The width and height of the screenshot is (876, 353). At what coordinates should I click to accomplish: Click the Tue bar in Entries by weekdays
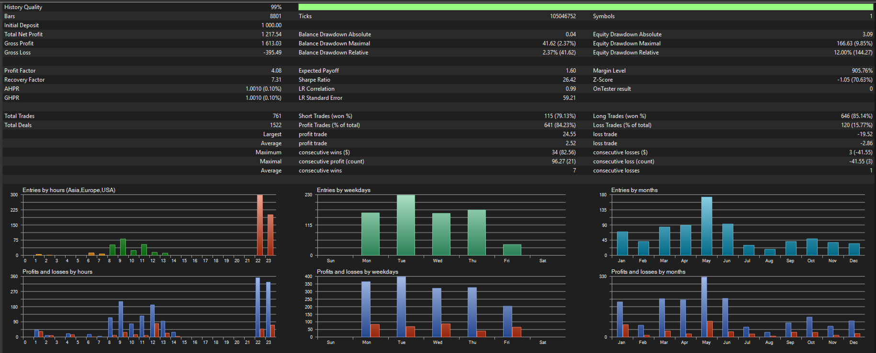pyautogui.click(x=406, y=225)
